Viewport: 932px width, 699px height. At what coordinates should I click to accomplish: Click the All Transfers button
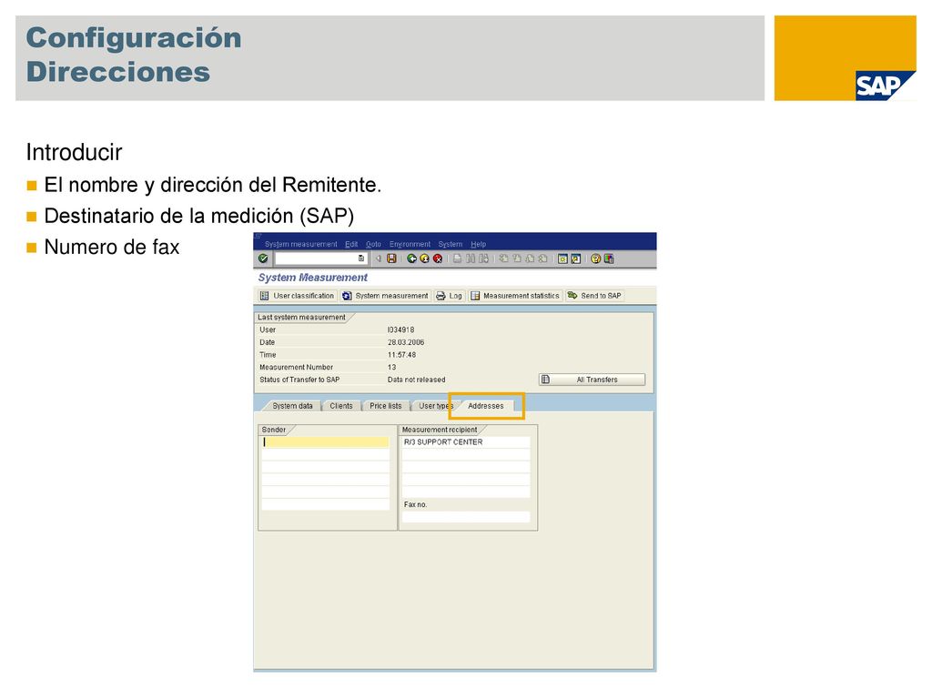click(x=592, y=380)
